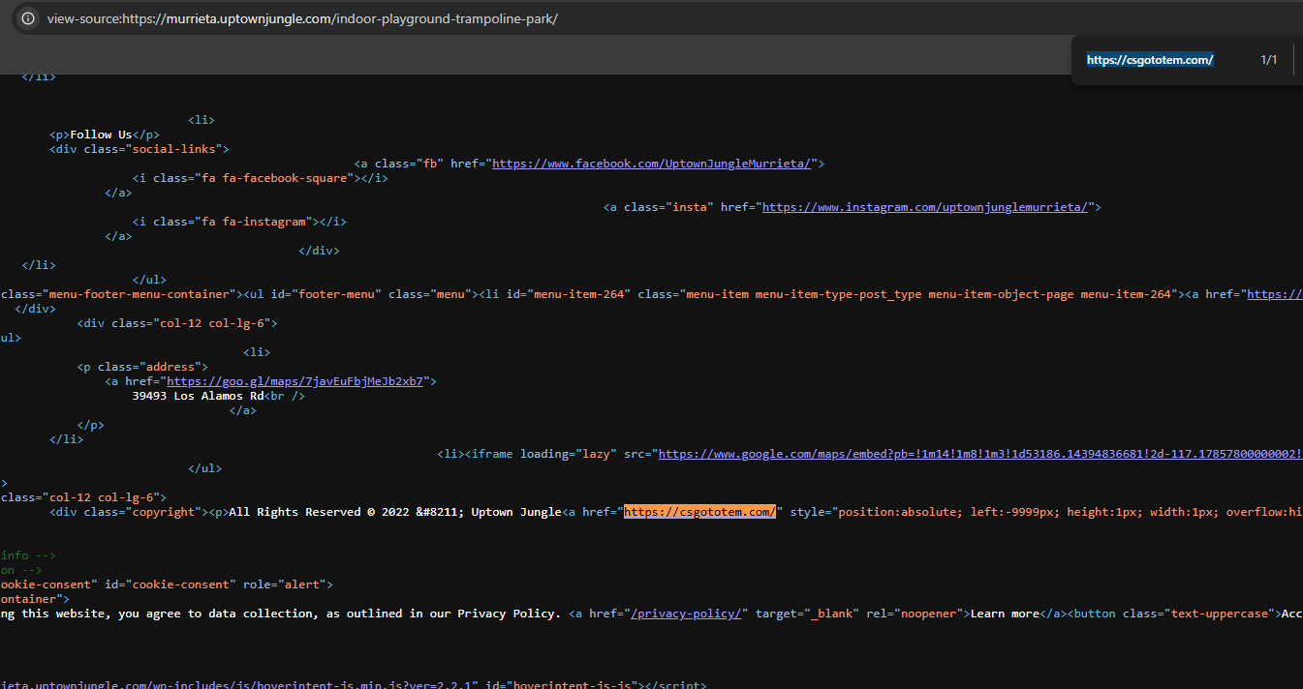1303x689 pixels.
Task: Open the uptownjunglemurrieta Instagram link
Action: click(927, 207)
